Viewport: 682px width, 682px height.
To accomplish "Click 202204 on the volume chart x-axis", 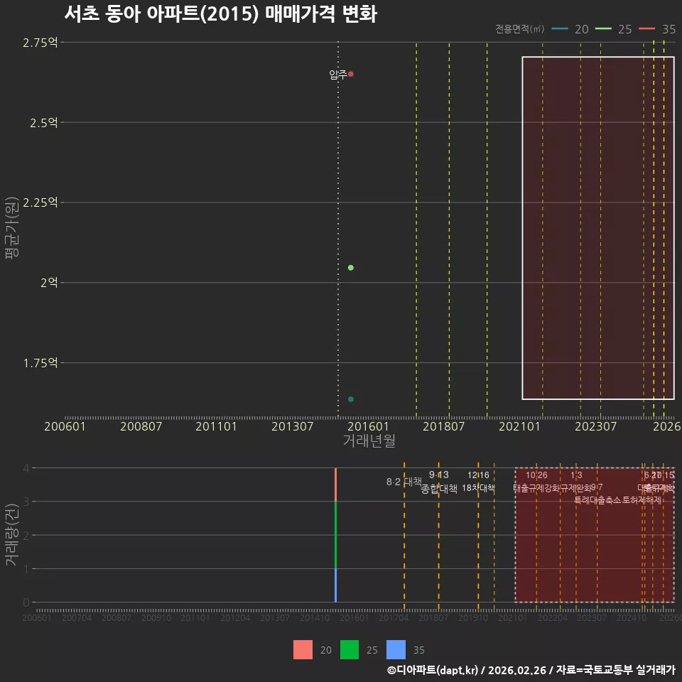I will coord(553,617).
